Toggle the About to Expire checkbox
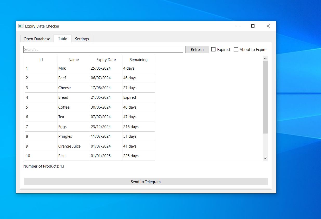 click(x=236, y=50)
